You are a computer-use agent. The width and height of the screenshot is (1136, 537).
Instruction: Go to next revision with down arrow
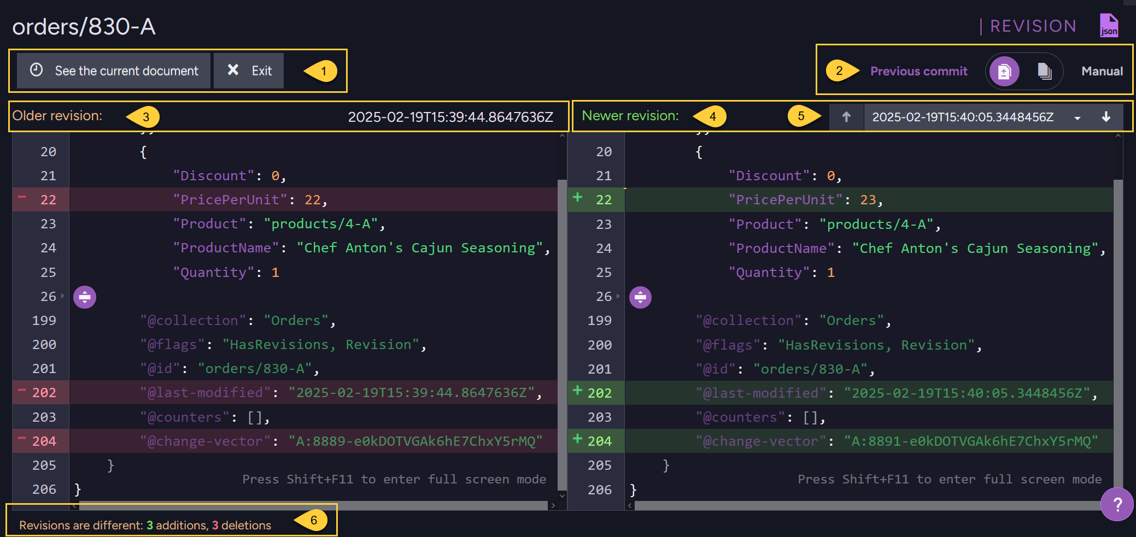coord(1106,117)
